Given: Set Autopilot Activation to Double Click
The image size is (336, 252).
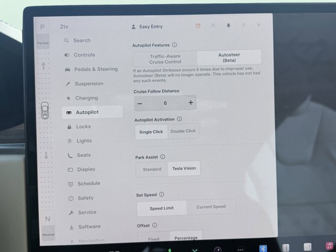Looking at the screenshot, I should tap(183, 131).
